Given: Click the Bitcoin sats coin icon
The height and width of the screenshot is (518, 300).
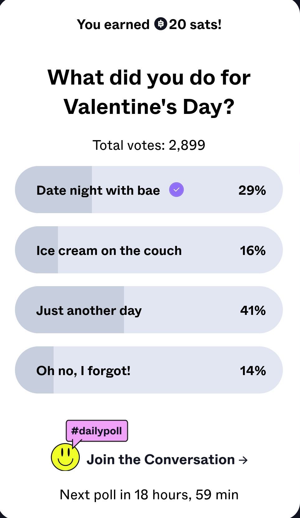Looking at the screenshot, I should pos(161,24).
